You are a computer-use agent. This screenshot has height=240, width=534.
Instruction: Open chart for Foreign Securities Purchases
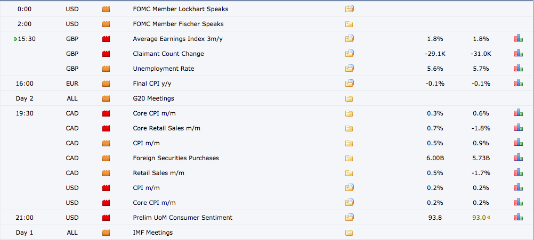coord(518,158)
